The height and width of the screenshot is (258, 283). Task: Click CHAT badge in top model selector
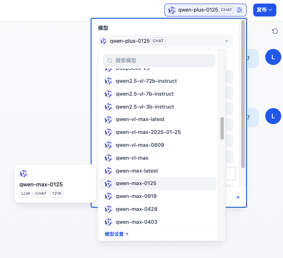pos(226,10)
